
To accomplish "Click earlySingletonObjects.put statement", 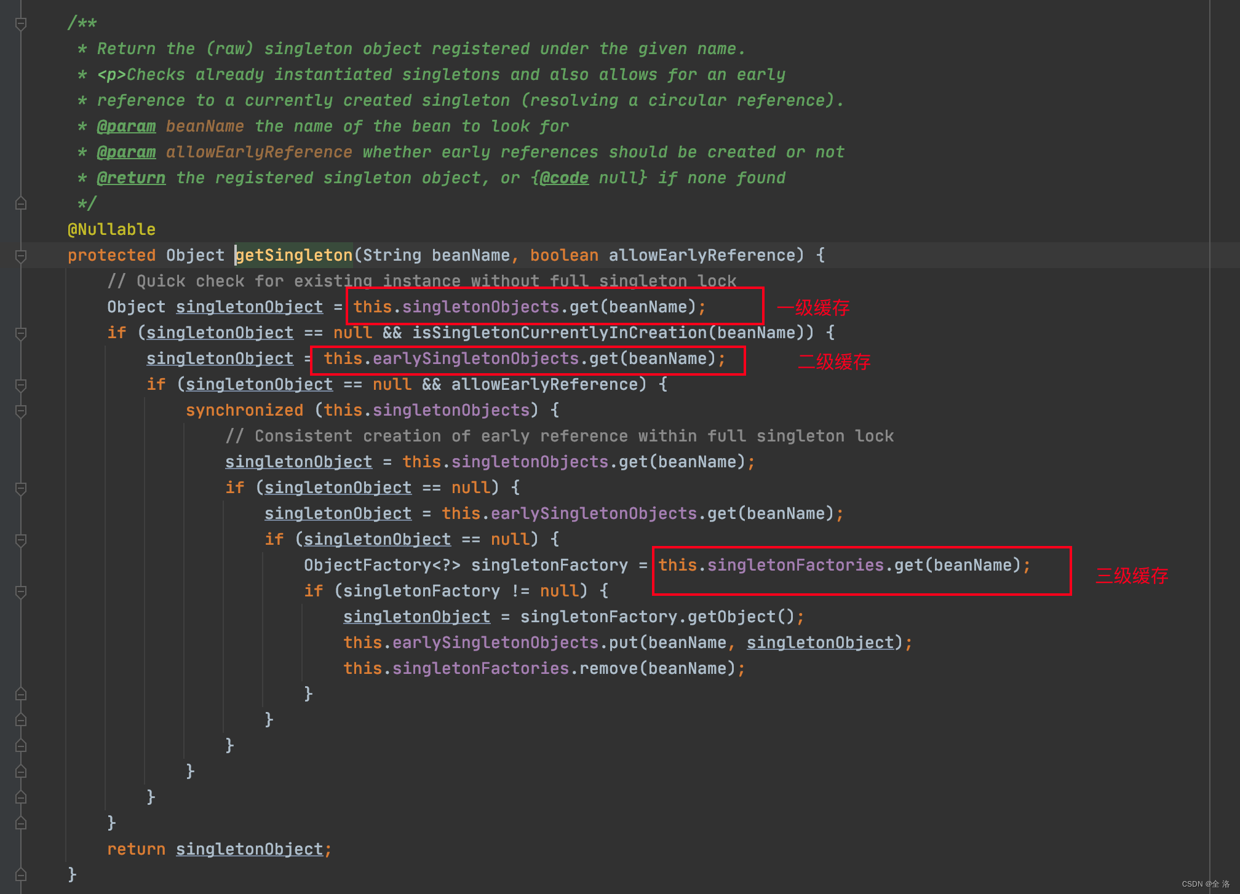I will (627, 643).
